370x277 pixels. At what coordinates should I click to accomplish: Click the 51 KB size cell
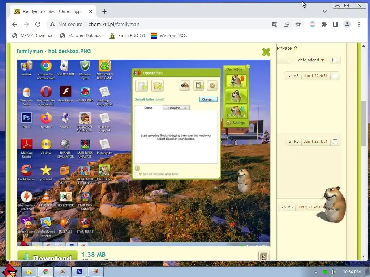tap(293, 141)
